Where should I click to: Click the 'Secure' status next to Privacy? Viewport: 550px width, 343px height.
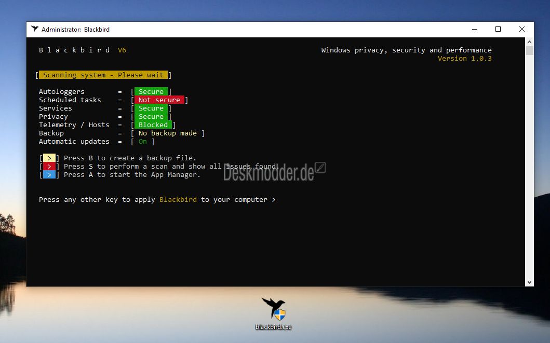pyautogui.click(x=151, y=117)
